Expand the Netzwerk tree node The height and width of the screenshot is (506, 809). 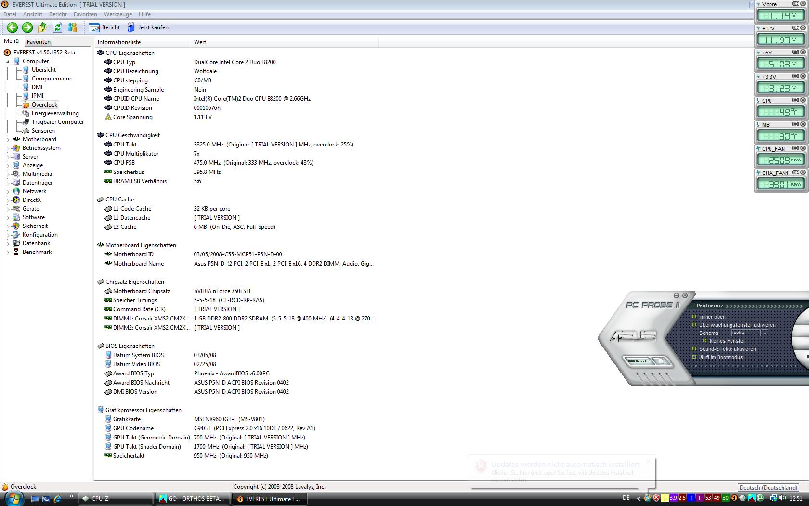tap(8, 192)
